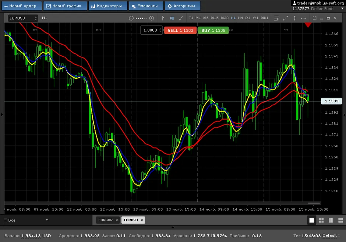Click the chart horizontal scrollbar thumb
This screenshot has height=242, width=346.
click(314, 203)
